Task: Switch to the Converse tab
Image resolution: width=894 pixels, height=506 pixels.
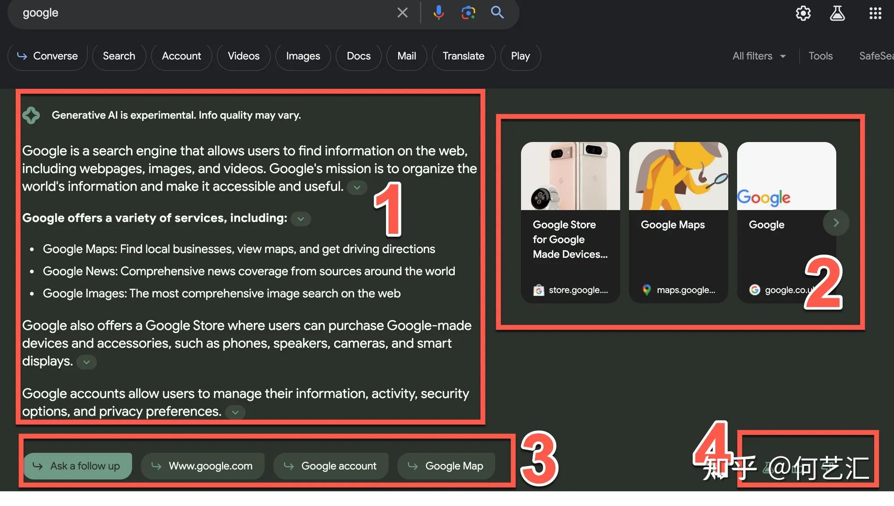Action: tap(47, 56)
